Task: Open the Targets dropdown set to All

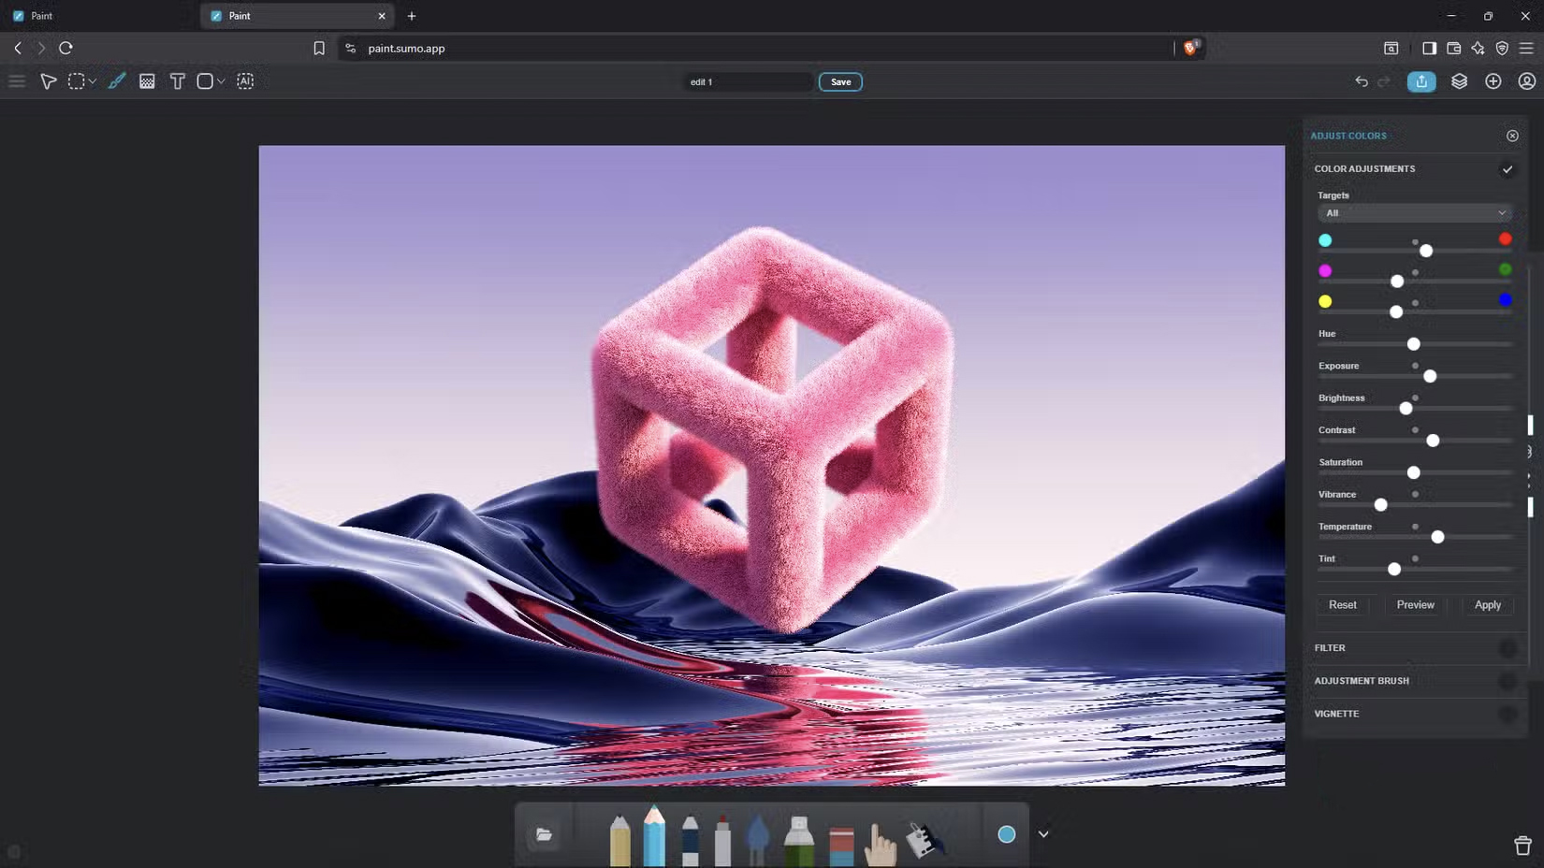Action: point(1415,213)
